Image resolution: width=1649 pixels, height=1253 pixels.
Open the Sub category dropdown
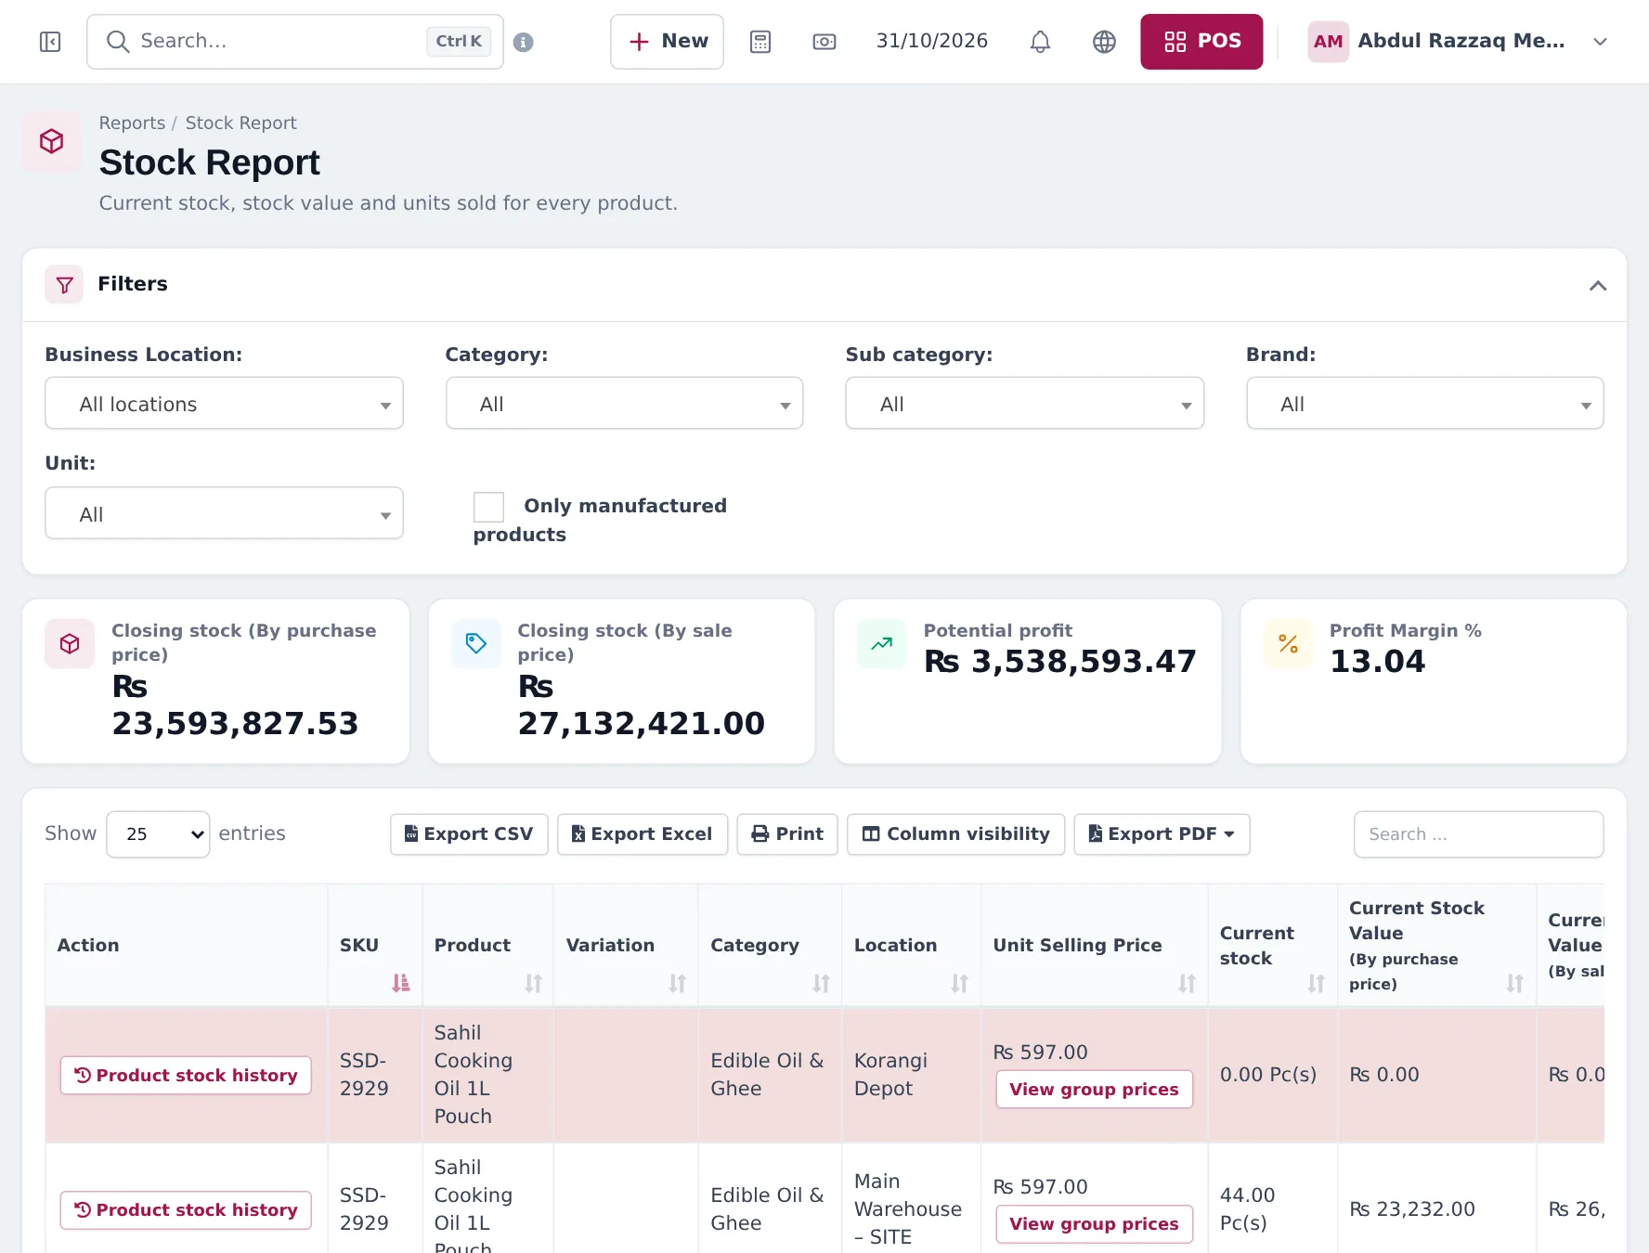click(x=1024, y=404)
